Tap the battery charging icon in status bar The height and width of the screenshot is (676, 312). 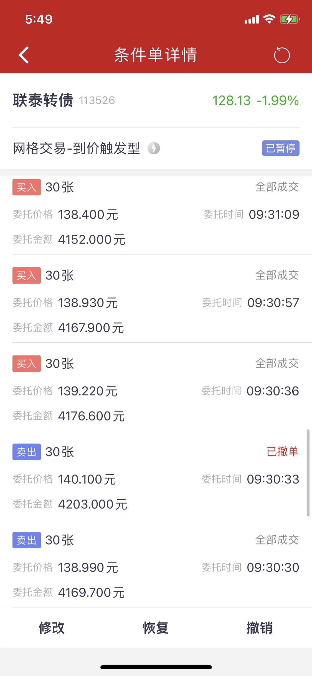coord(289,19)
